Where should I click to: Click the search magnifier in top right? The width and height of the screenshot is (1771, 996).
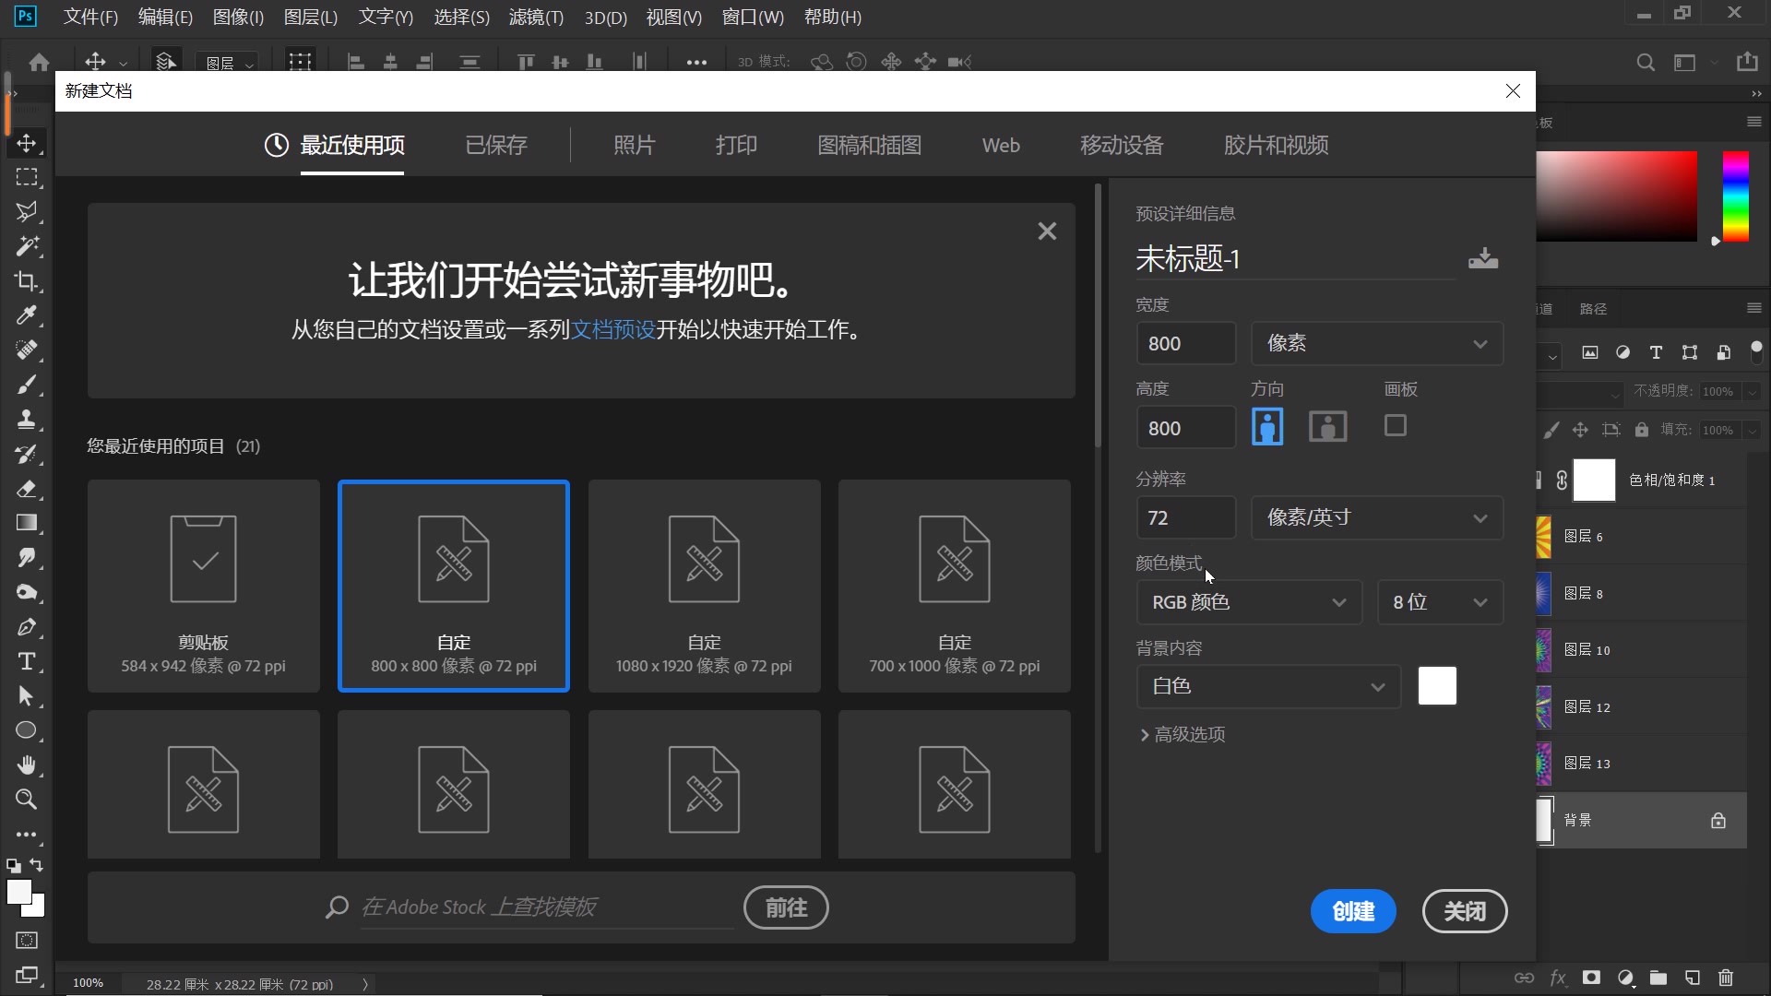1645,62
